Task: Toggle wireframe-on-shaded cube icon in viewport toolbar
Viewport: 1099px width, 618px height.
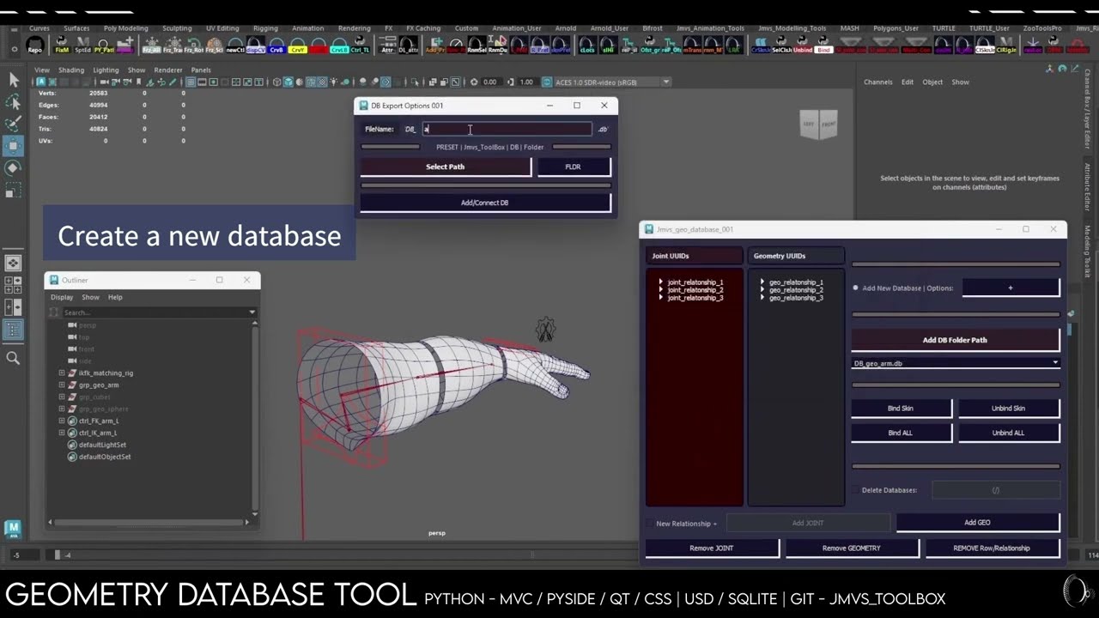Action: [311, 82]
